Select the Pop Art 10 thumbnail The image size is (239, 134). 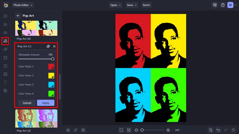click(36, 28)
